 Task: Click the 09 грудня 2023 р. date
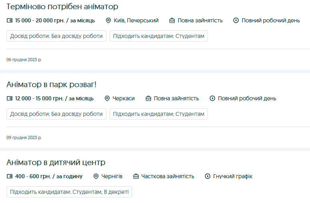pyautogui.click(x=24, y=138)
